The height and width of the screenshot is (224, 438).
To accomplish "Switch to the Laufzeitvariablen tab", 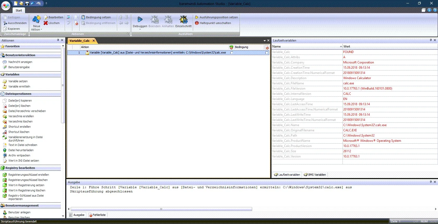I will (x=287, y=175).
